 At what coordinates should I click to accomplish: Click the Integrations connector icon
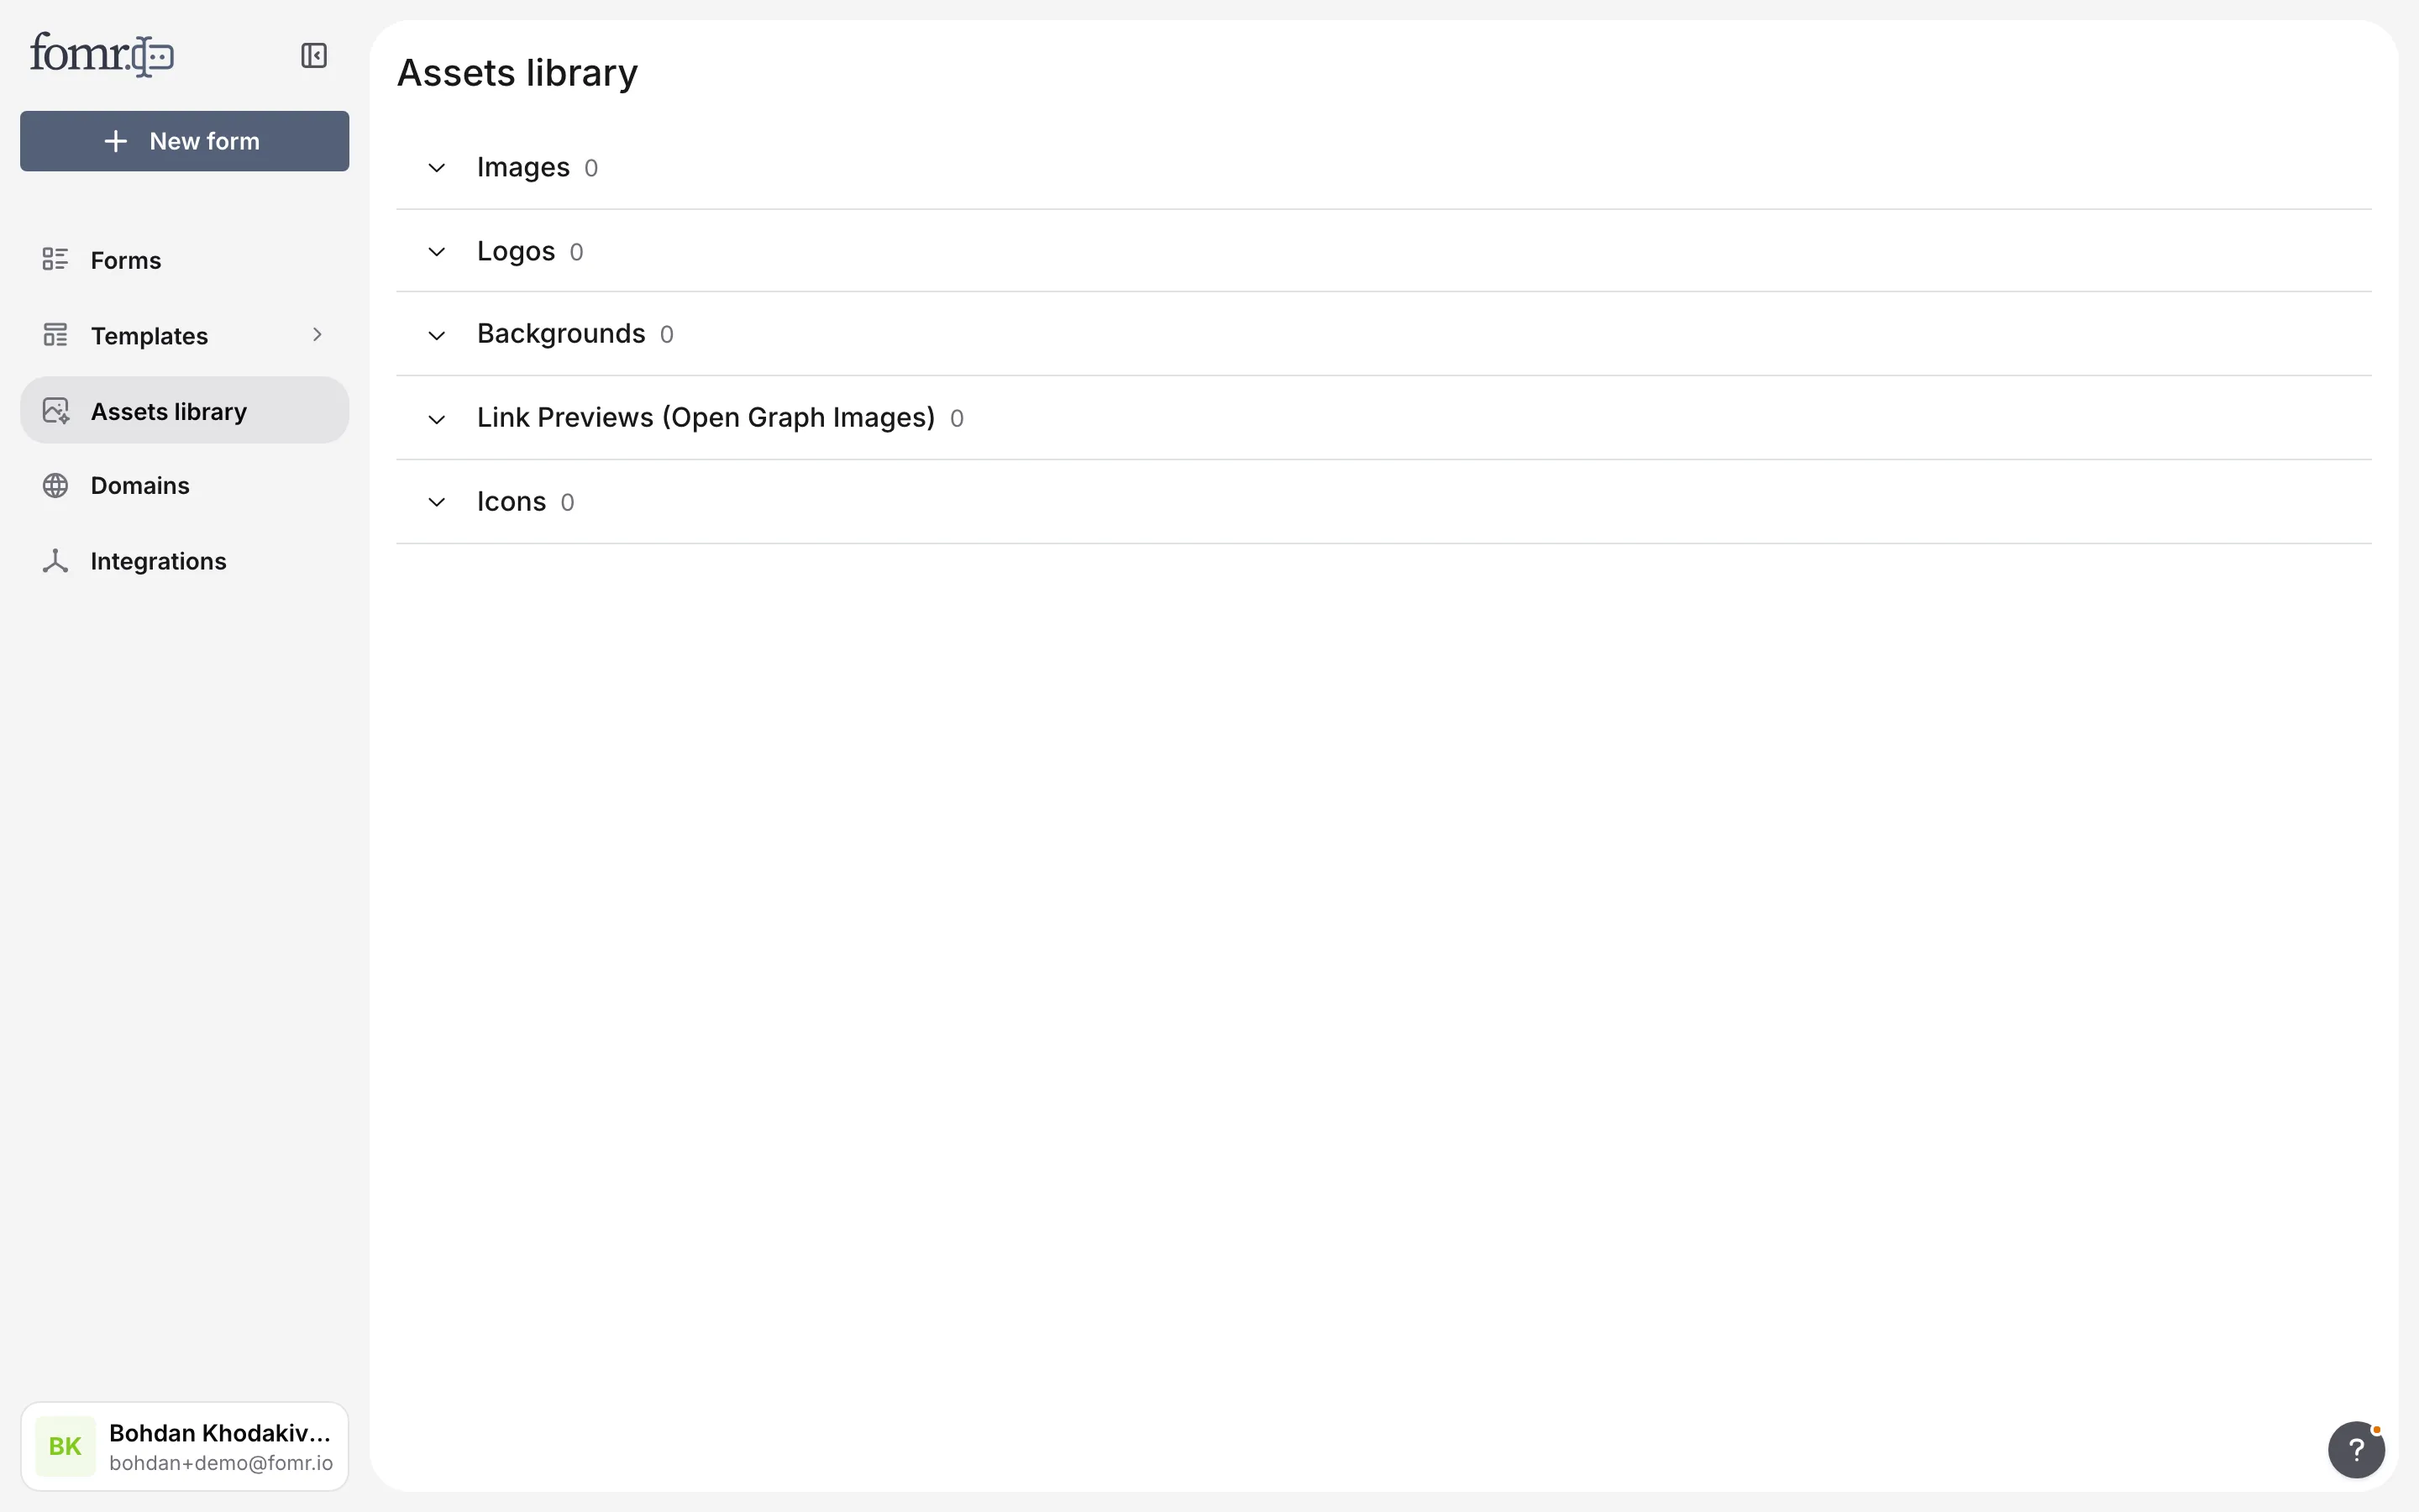(55, 561)
